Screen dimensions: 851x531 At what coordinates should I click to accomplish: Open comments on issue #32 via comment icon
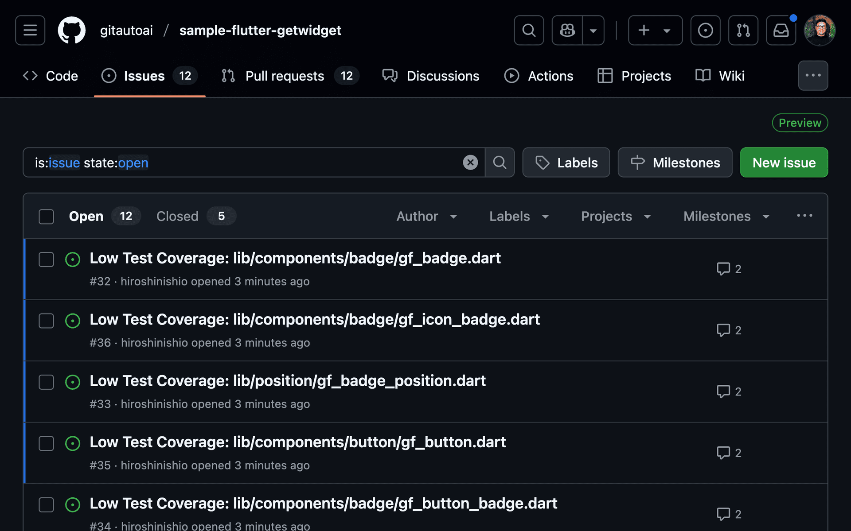coord(723,268)
